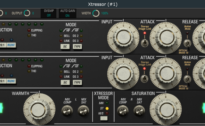Click the top row TYPE button
This screenshot has width=205, height=126.
[x=78, y=46]
